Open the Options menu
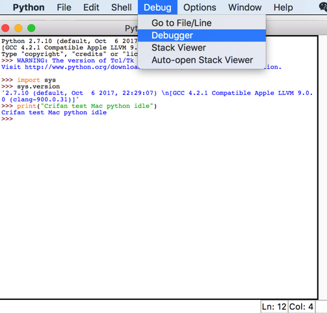Image resolution: width=327 pixels, height=313 pixels. click(x=200, y=7)
